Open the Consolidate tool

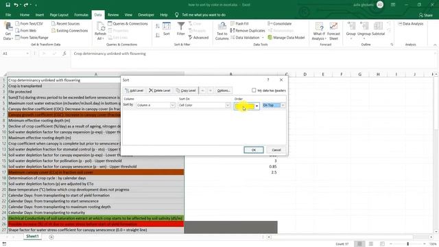pos(279,24)
